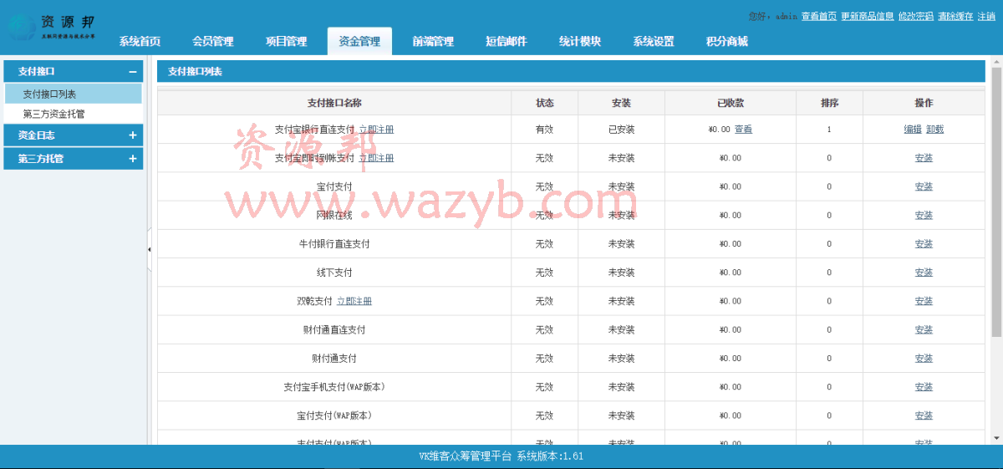Click the footer text VK维客众筹管理平台
Image resolution: width=1003 pixels, height=469 pixels.
[x=466, y=456]
